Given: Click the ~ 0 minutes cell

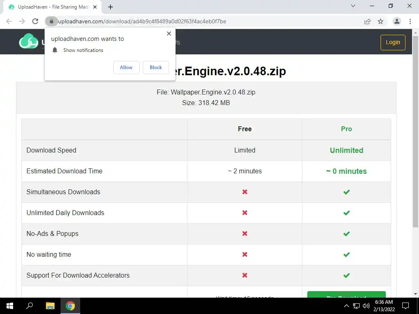Looking at the screenshot, I should [x=346, y=171].
